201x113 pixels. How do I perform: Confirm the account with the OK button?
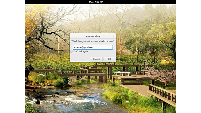[x=109, y=59]
